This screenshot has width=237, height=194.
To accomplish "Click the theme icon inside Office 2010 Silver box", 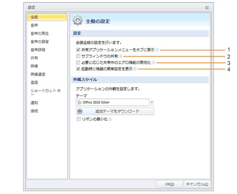I will pos(79,102).
